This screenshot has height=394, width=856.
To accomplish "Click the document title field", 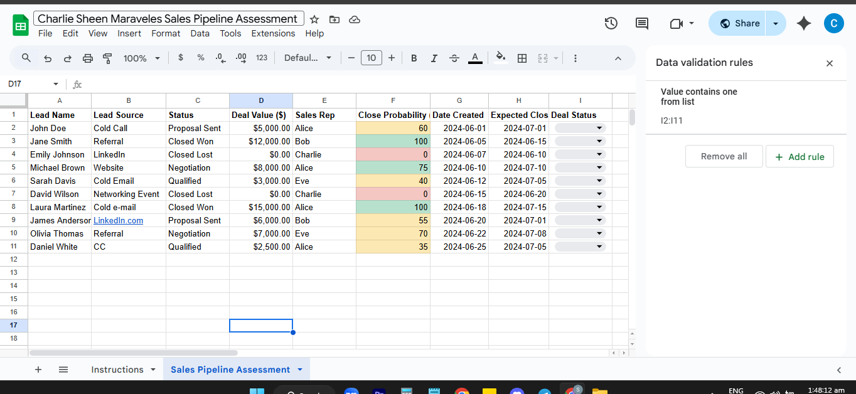I will click(168, 19).
